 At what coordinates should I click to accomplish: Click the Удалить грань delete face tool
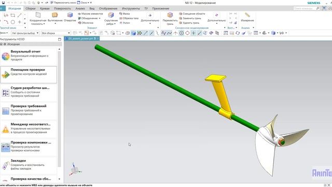coord(189,23)
